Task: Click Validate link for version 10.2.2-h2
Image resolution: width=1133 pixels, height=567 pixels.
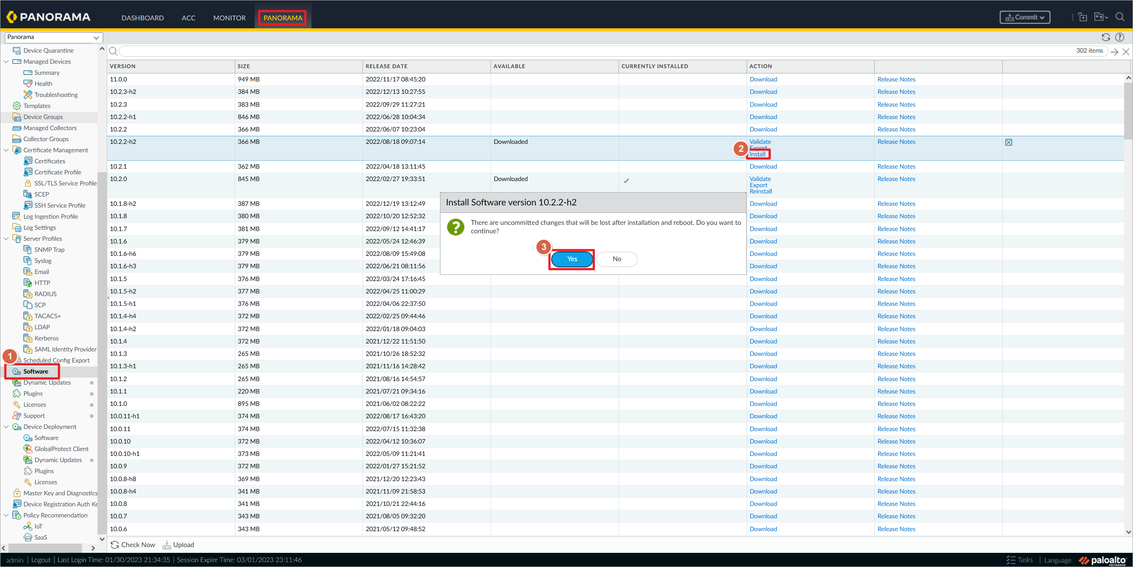Action: click(x=760, y=142)
